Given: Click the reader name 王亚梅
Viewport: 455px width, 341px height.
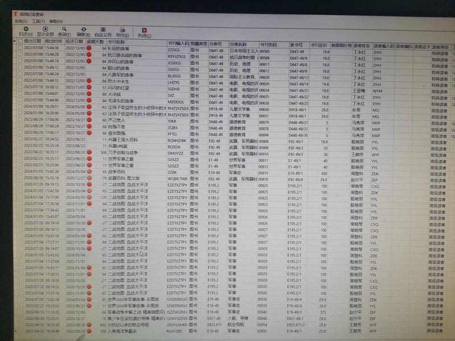Looking at the screenshot, I should [359, 91].
